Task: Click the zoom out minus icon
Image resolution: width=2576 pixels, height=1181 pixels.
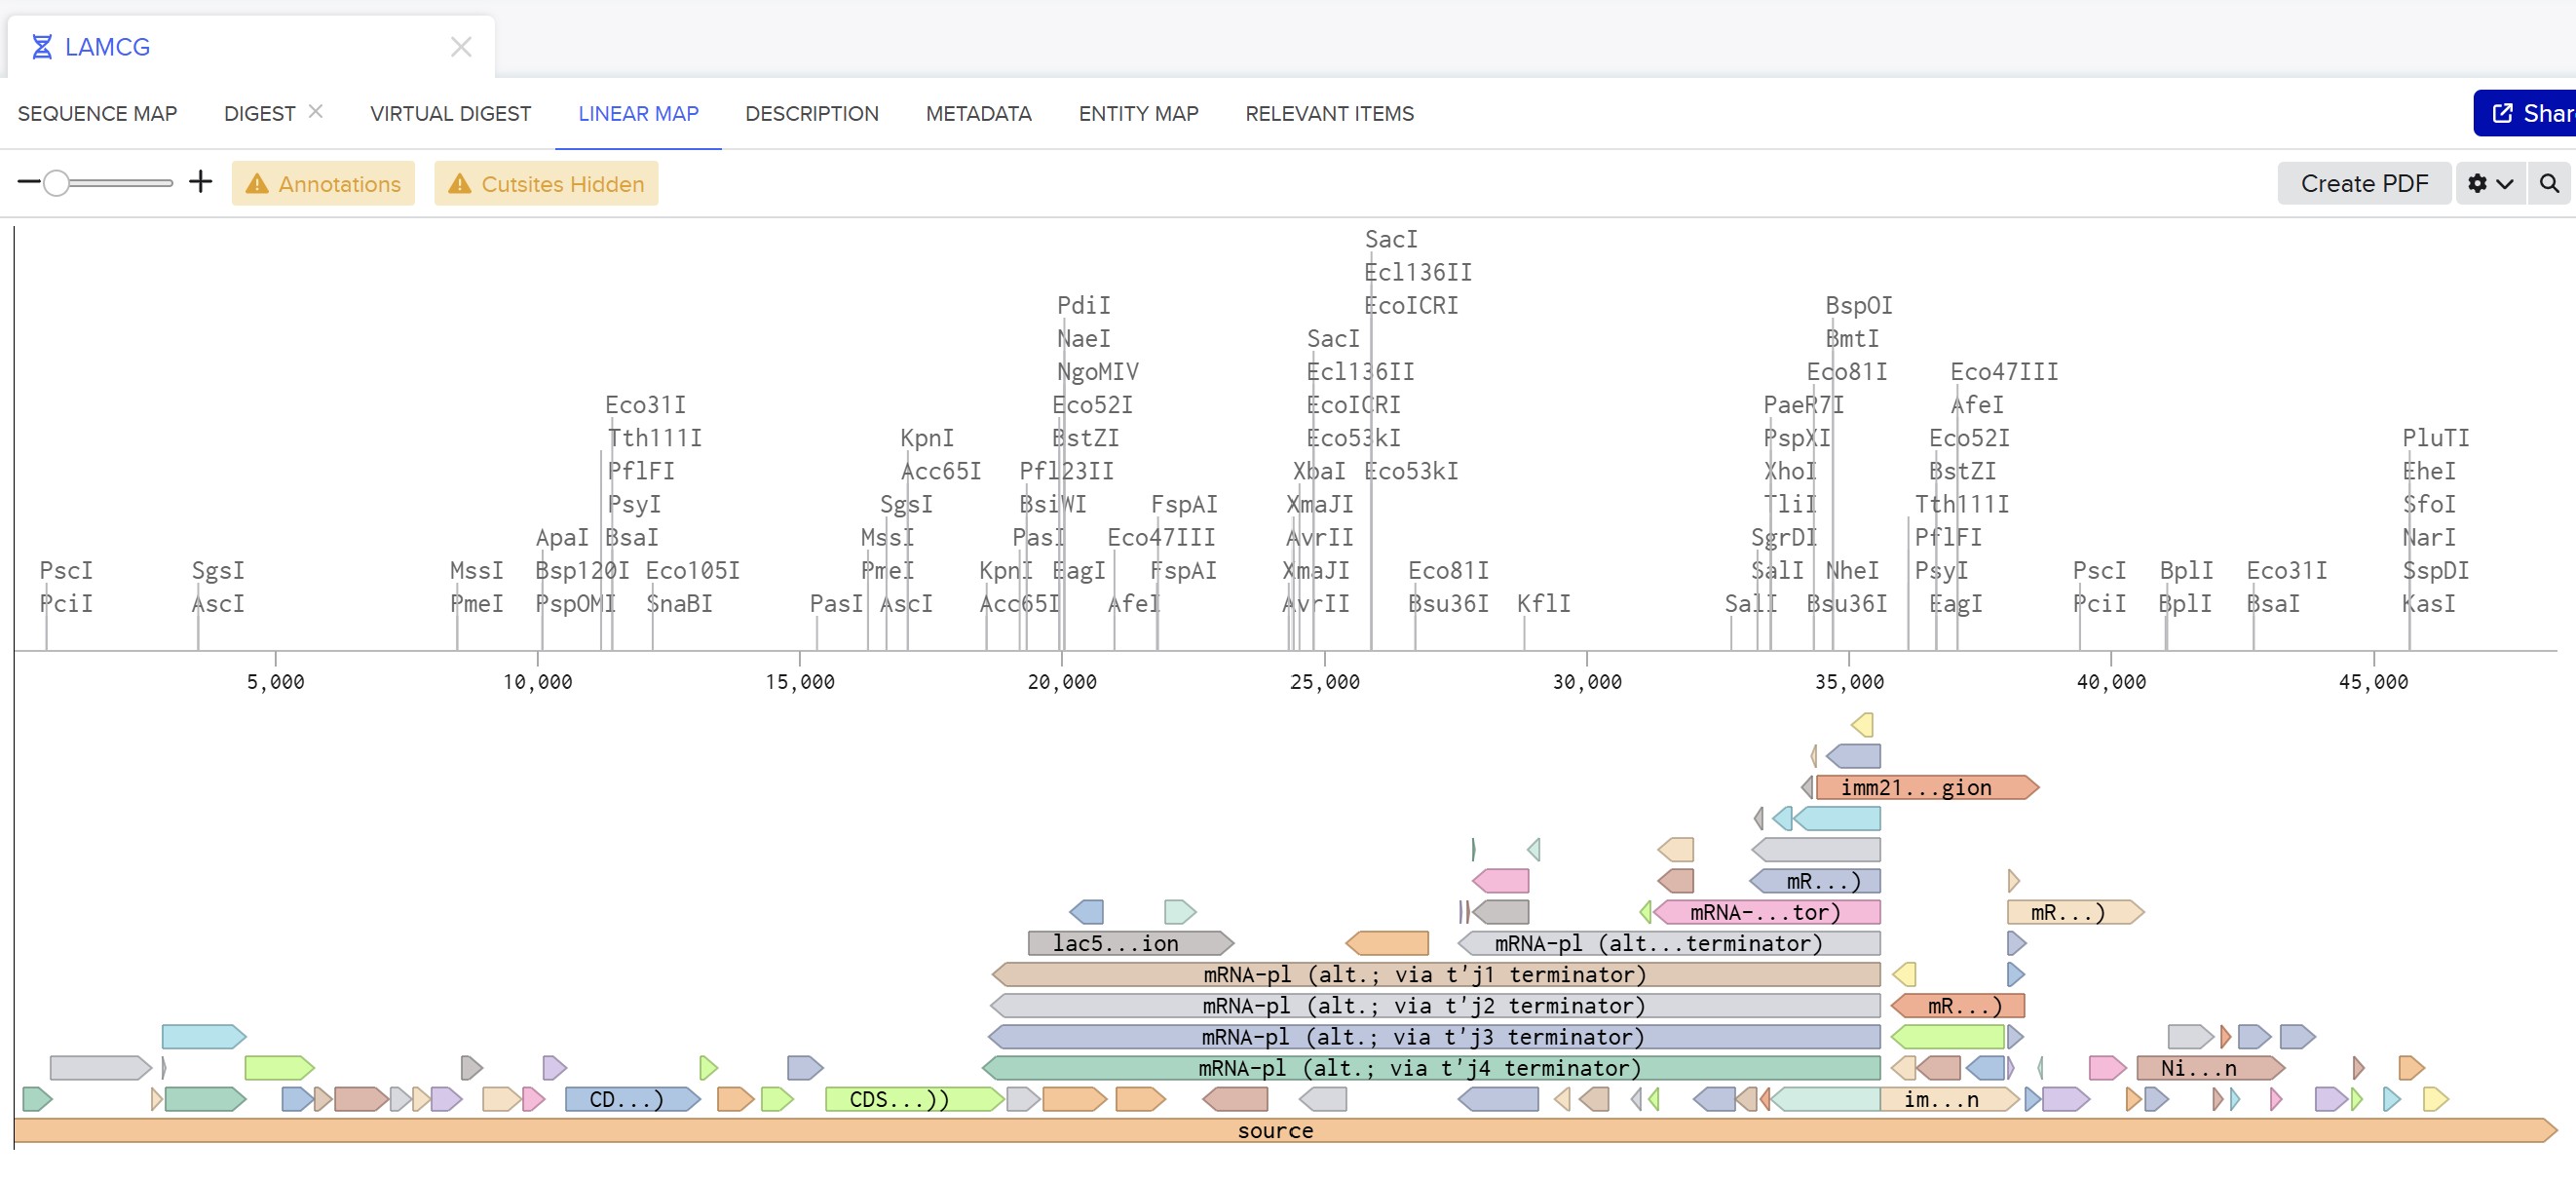Action: (x=29, y=183)
